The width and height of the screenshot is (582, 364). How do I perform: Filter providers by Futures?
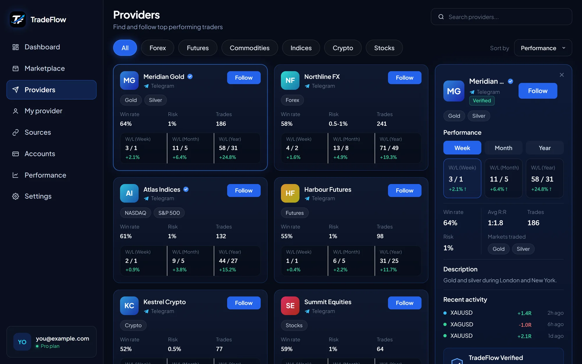198,48
